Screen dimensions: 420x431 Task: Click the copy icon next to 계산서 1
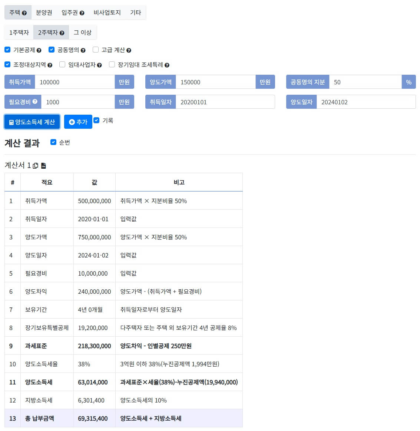click(35, 165)
